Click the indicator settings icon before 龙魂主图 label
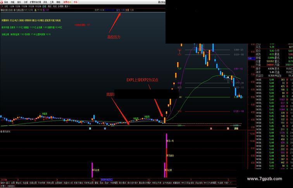 point(15,10)
